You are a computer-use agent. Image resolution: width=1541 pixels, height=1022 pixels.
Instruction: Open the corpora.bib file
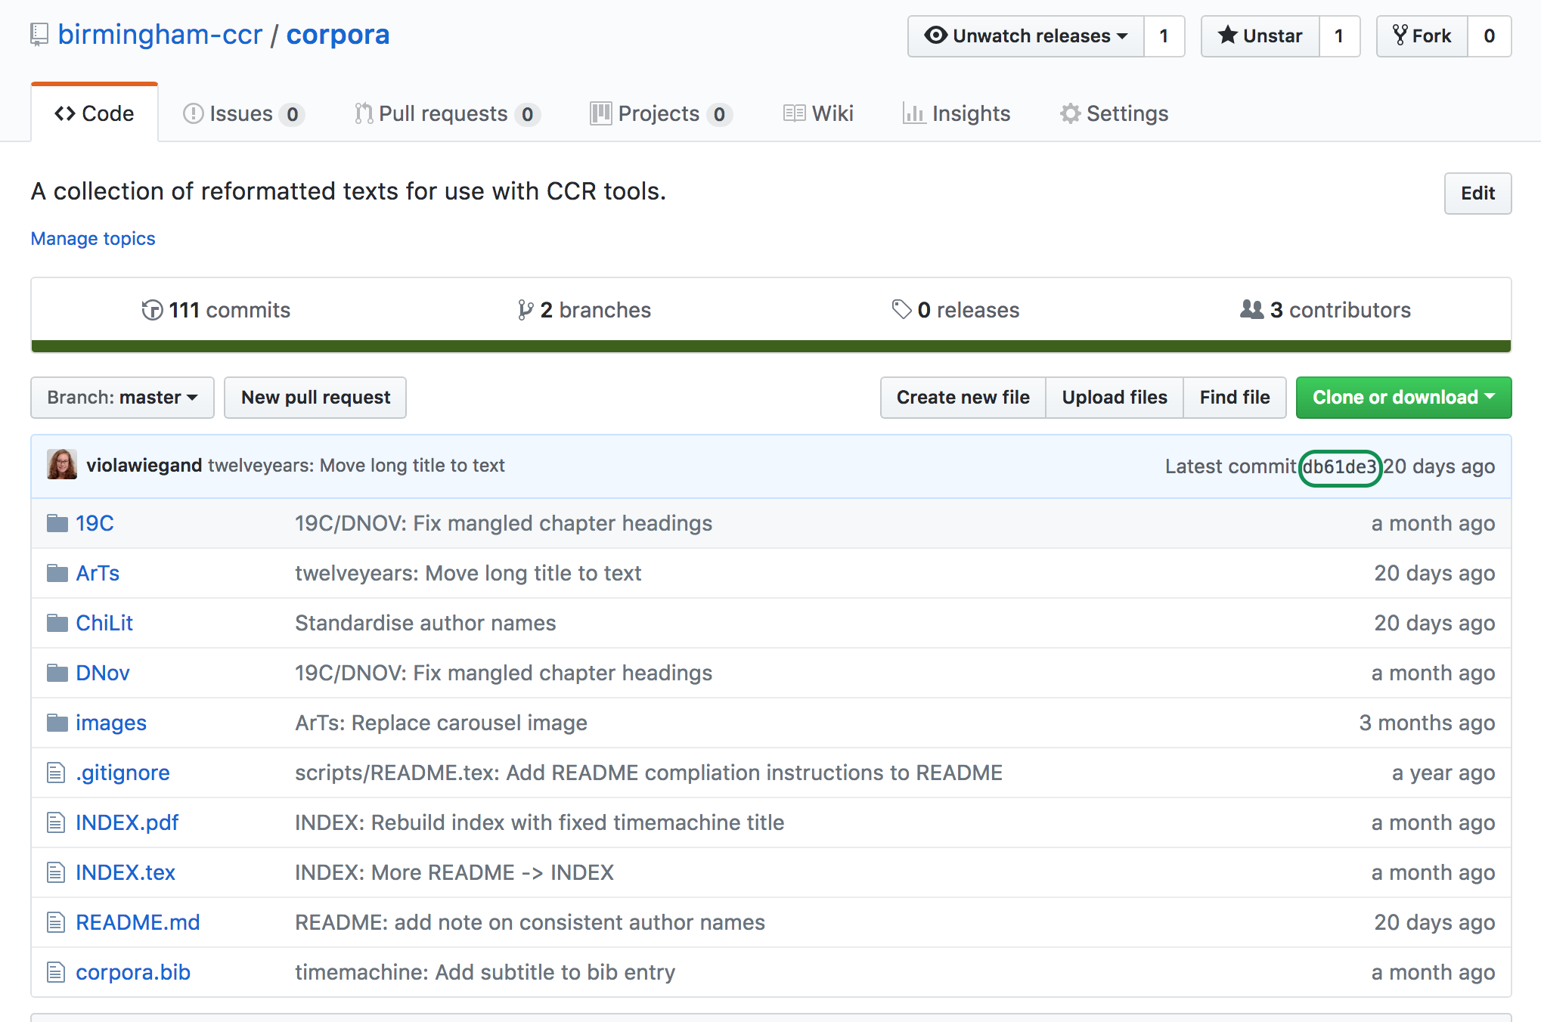pos(133,972)
